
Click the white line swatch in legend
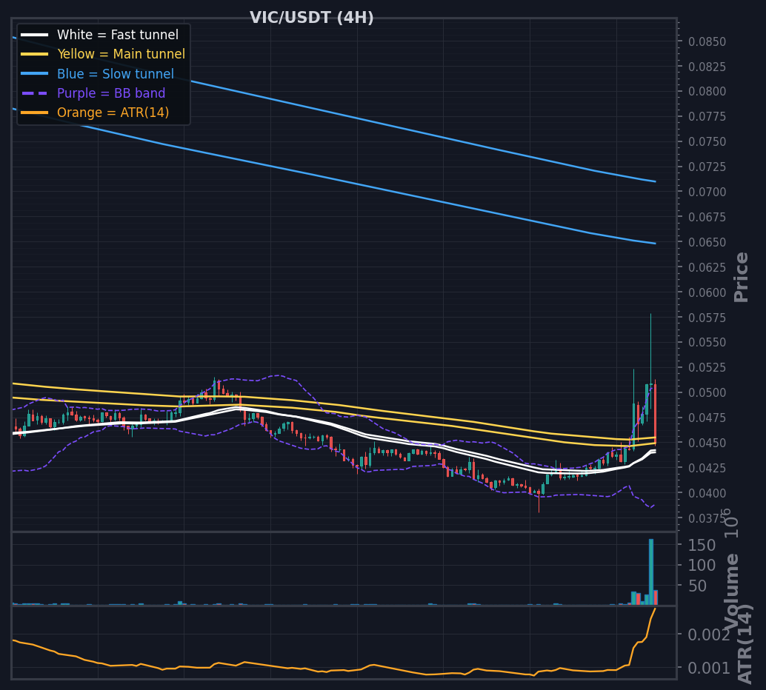pyautogui.click(x=35, y=35)
